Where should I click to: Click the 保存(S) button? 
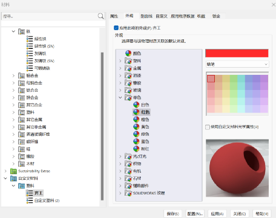click(x=173, y=214)
